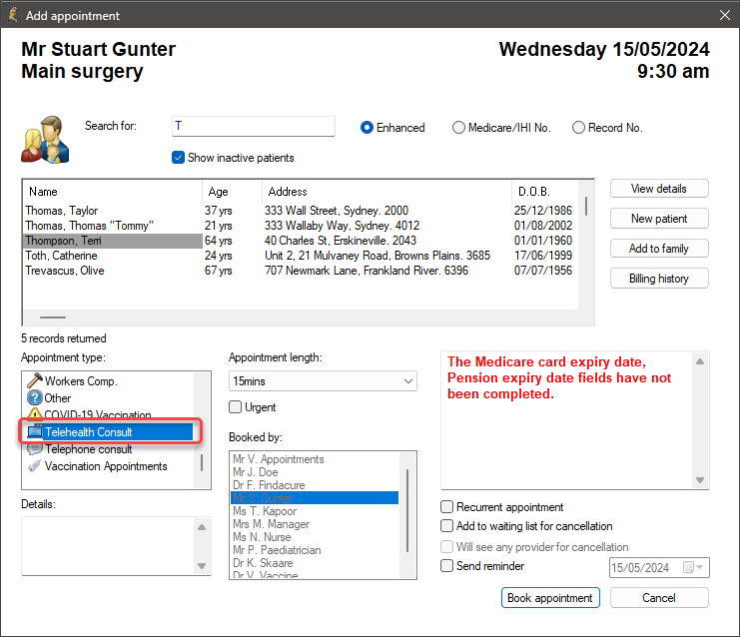Click Details box scroll down arrow
The height and width of the screenshot is (637, 740).
tap(202, 566)
